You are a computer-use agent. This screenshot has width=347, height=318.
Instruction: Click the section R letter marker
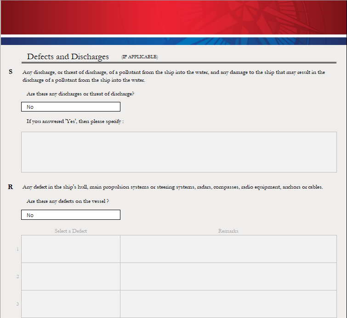click(11, 187)
